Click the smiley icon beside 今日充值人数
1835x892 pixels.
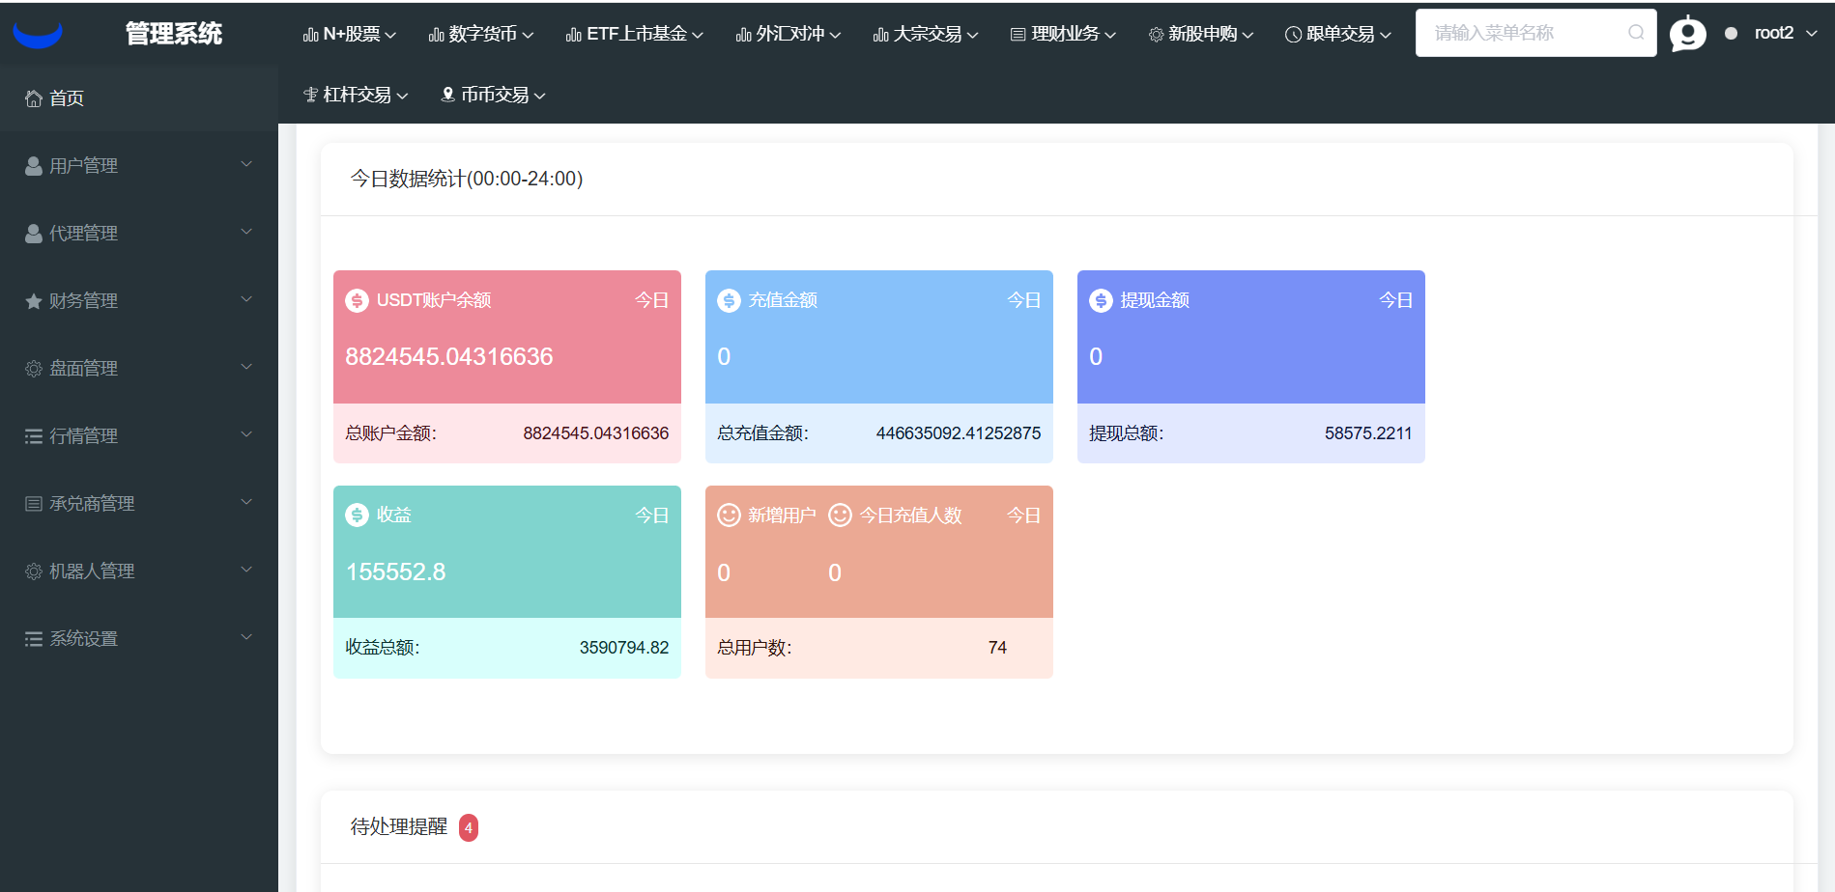pos(840,516)
